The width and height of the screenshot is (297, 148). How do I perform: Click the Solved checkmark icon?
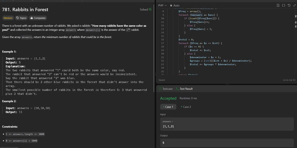(150, 9)
